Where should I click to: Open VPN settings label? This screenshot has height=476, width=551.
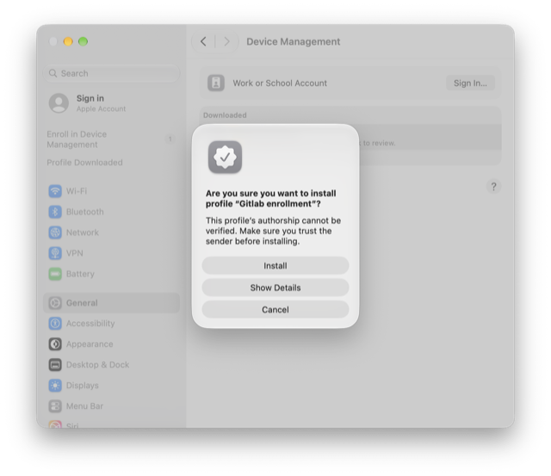(75, 253)
